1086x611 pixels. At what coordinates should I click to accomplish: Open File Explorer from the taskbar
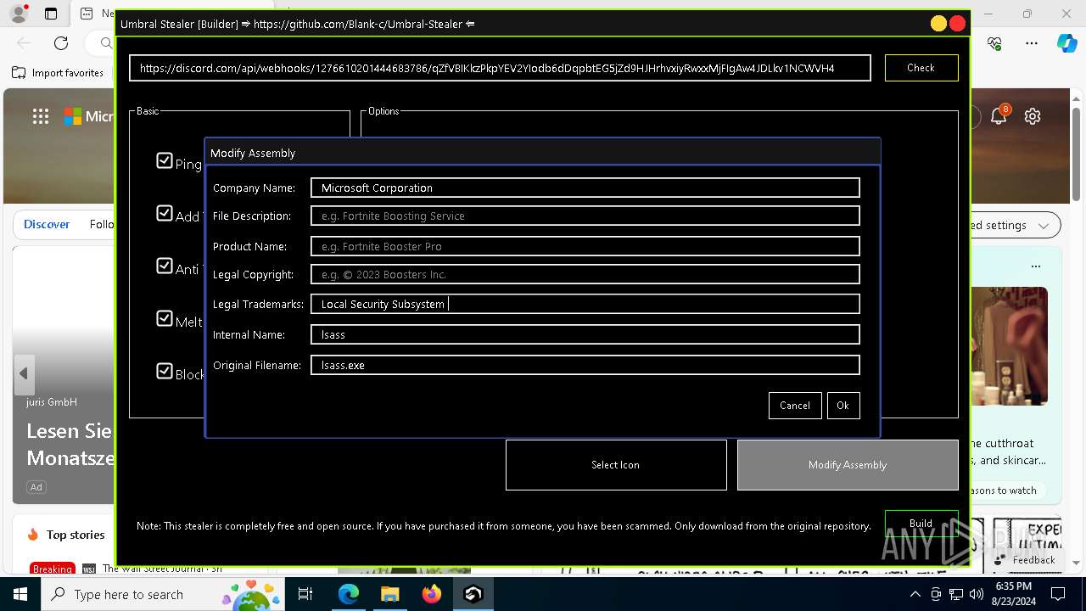click(390, 594)
